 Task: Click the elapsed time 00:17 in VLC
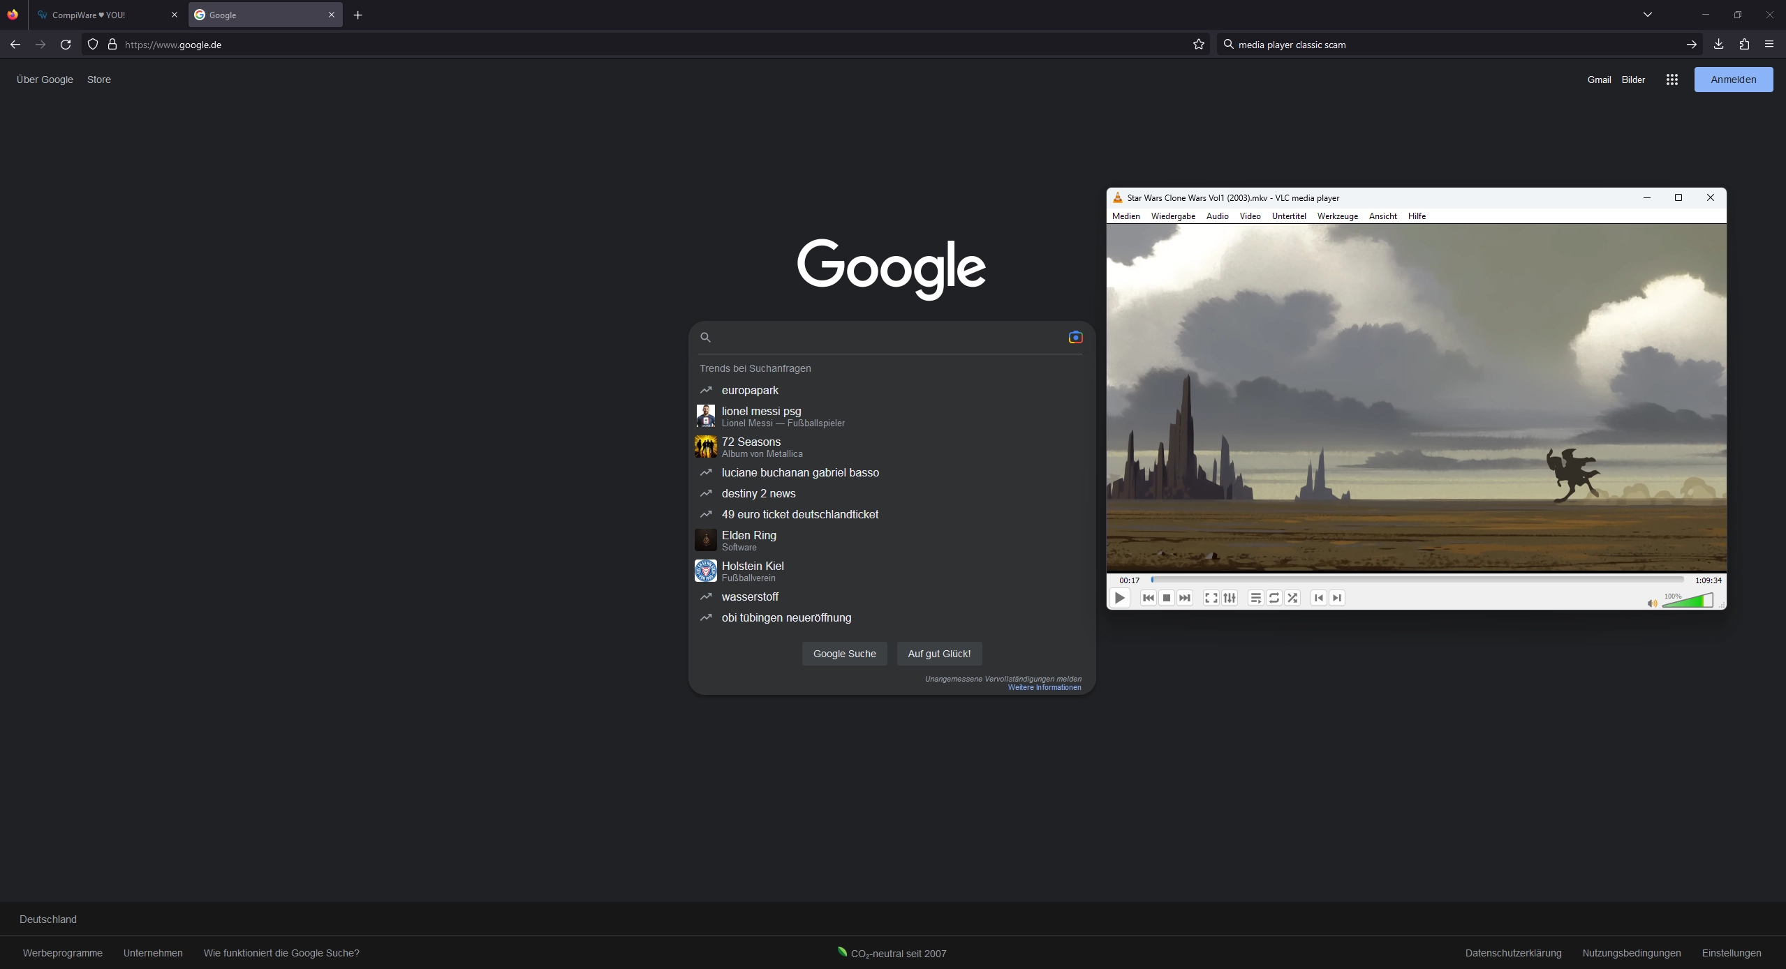1129,580
